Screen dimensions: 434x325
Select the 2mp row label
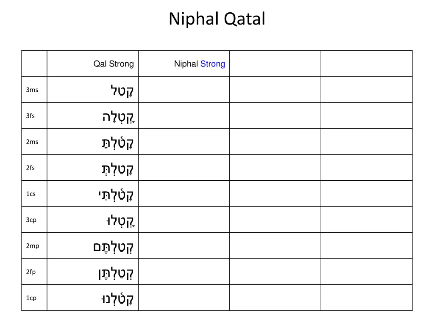(32, 246)
